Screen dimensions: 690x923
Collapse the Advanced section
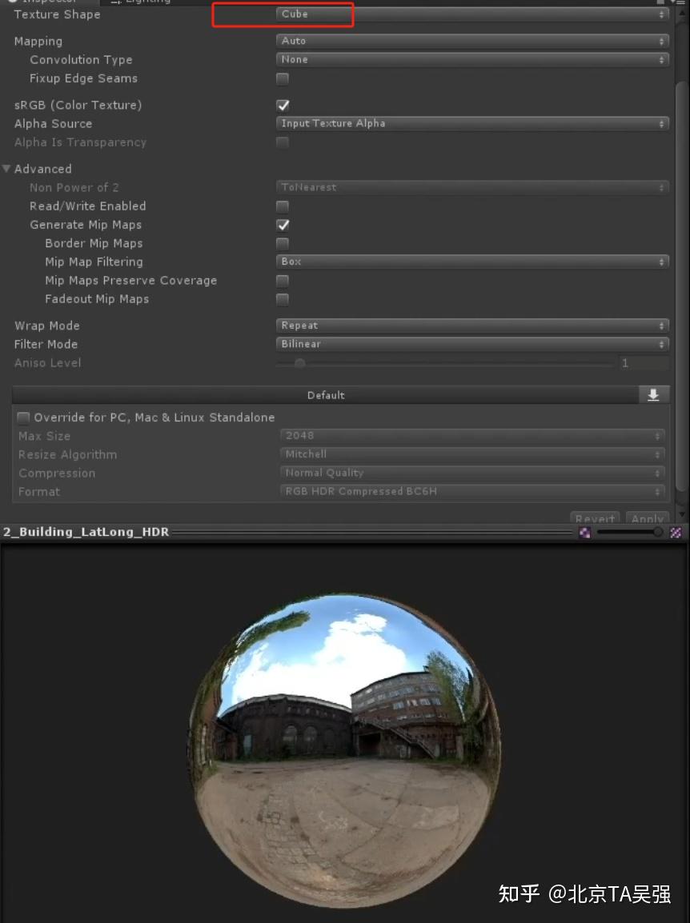coord(6,169)
